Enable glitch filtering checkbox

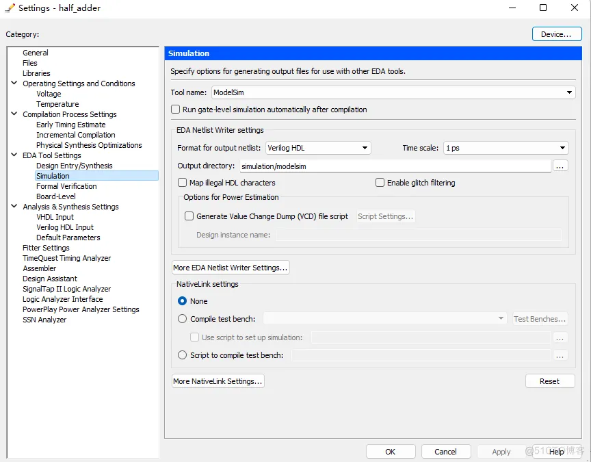pos(380,183)
